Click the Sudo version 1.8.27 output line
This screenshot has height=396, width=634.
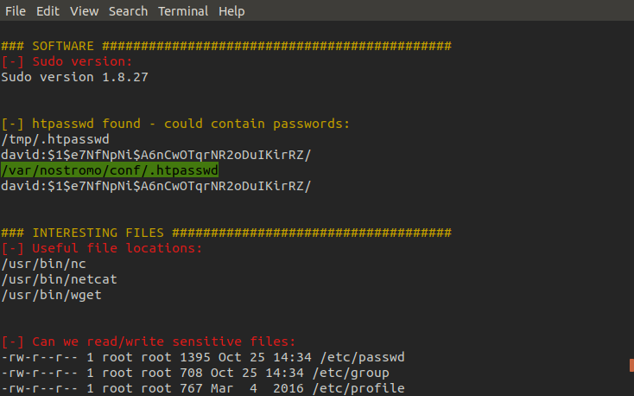[x=75, y=77]
